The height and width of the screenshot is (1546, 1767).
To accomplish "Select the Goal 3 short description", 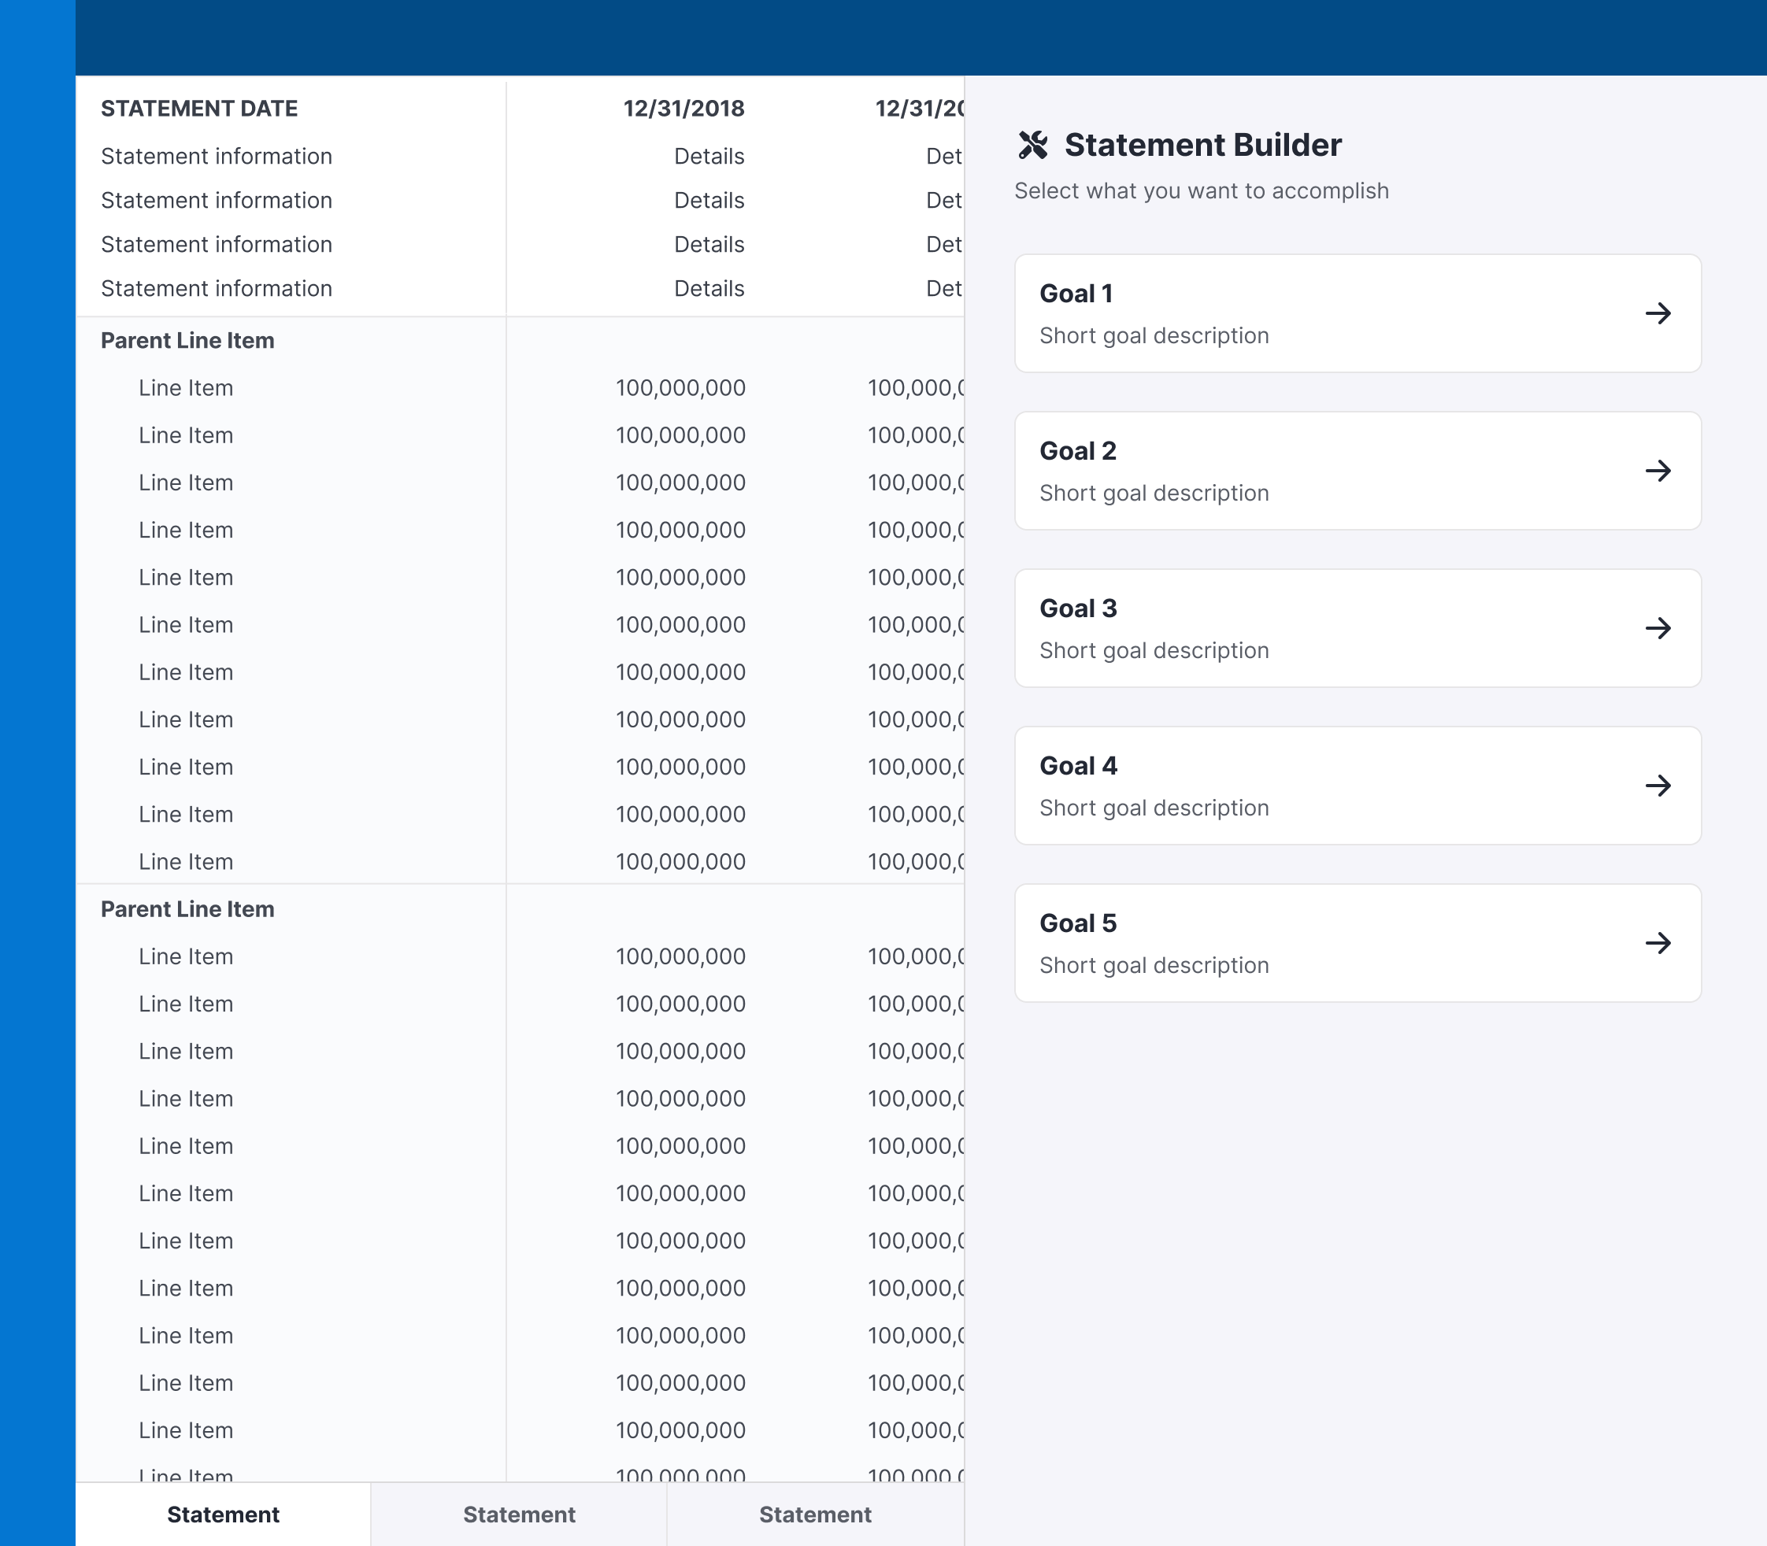I will tap(1154, 650).
